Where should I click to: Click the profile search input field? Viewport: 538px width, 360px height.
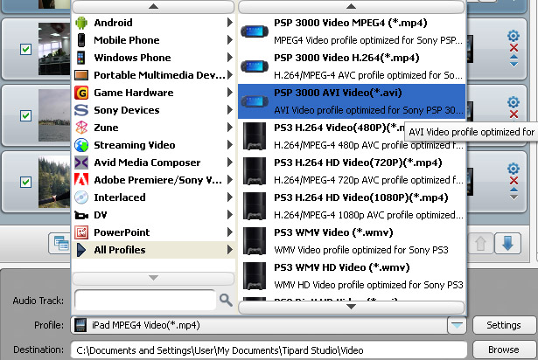[x=145, y=301]
